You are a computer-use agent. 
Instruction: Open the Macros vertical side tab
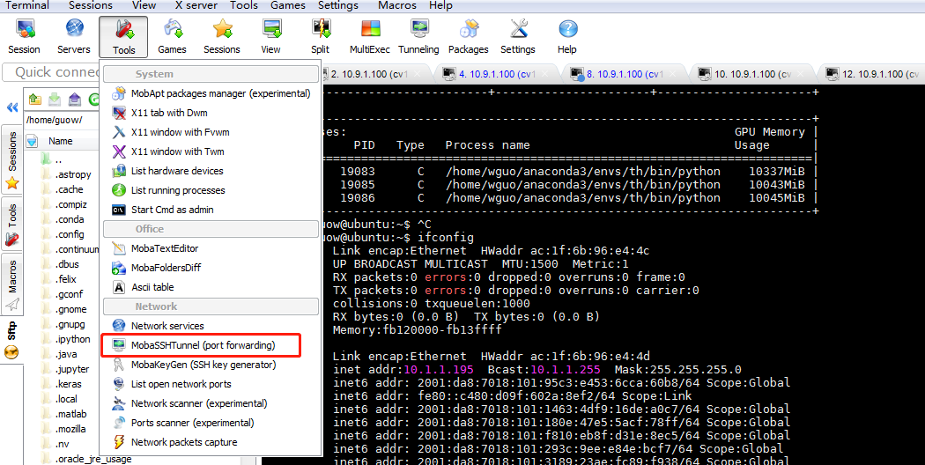click(x=11, y=285)
